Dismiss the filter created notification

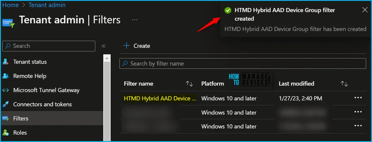[365, 10]
